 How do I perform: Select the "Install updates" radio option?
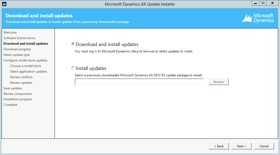pyautogui.click(x=73, y=68)
